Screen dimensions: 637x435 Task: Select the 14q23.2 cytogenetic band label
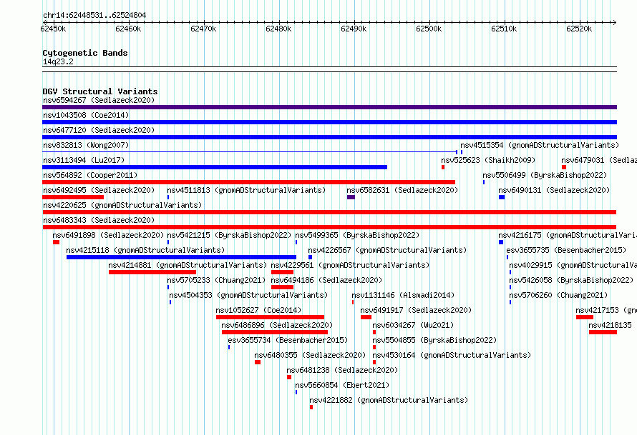click(58, 61)
